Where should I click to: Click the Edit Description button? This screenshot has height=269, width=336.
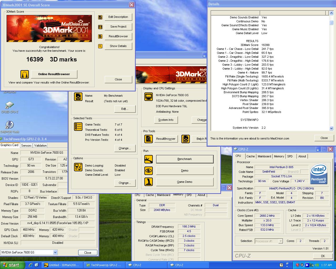pyautogui.click(x=118, y=17)
